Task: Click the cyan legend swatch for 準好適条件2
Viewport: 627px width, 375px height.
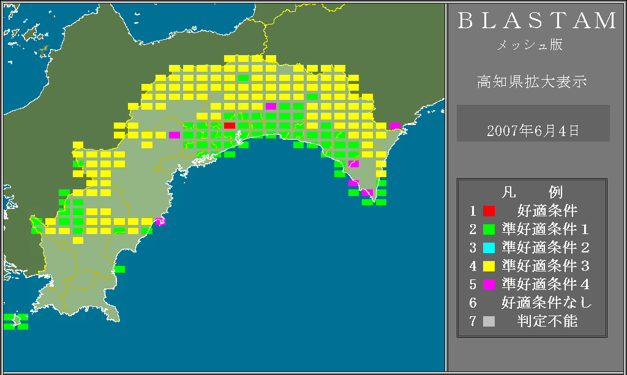Action: point(489,248)
